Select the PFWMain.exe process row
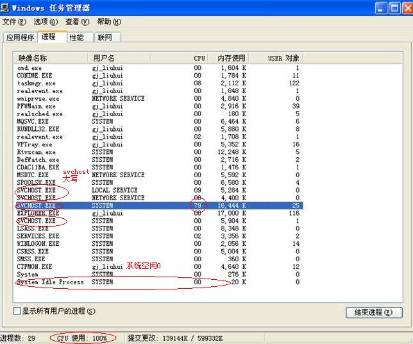The width and height of the screenshot is (413, 344). (x=158, y=107)
